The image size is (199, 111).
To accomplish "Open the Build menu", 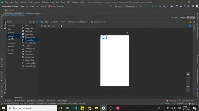I will click(52, 2).
